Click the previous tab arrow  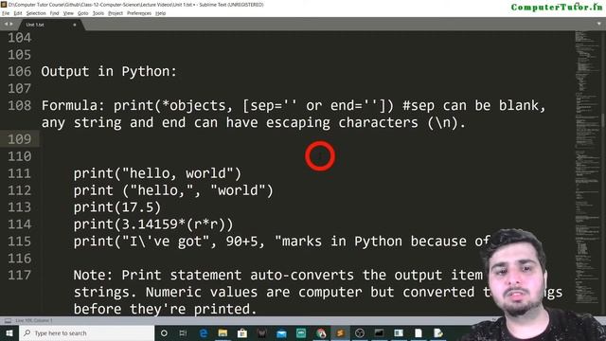(x=6, y=24)
